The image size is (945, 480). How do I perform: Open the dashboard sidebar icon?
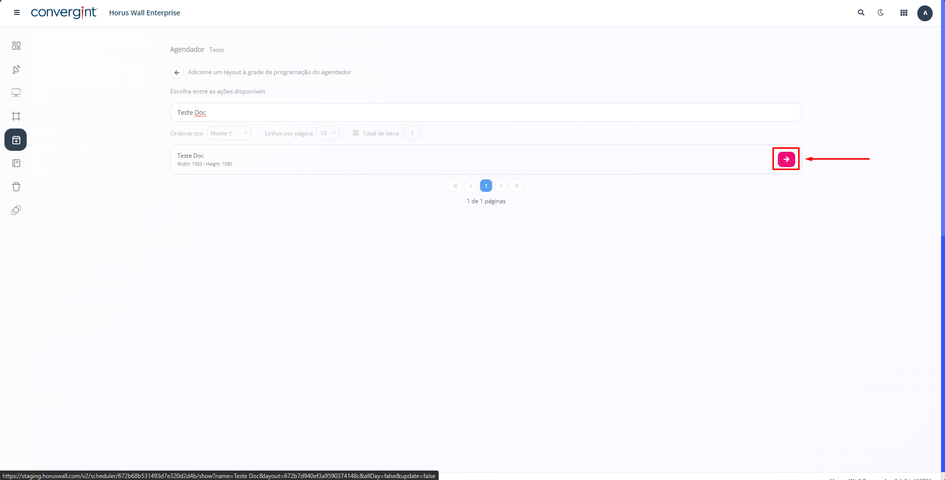[16, 46]
